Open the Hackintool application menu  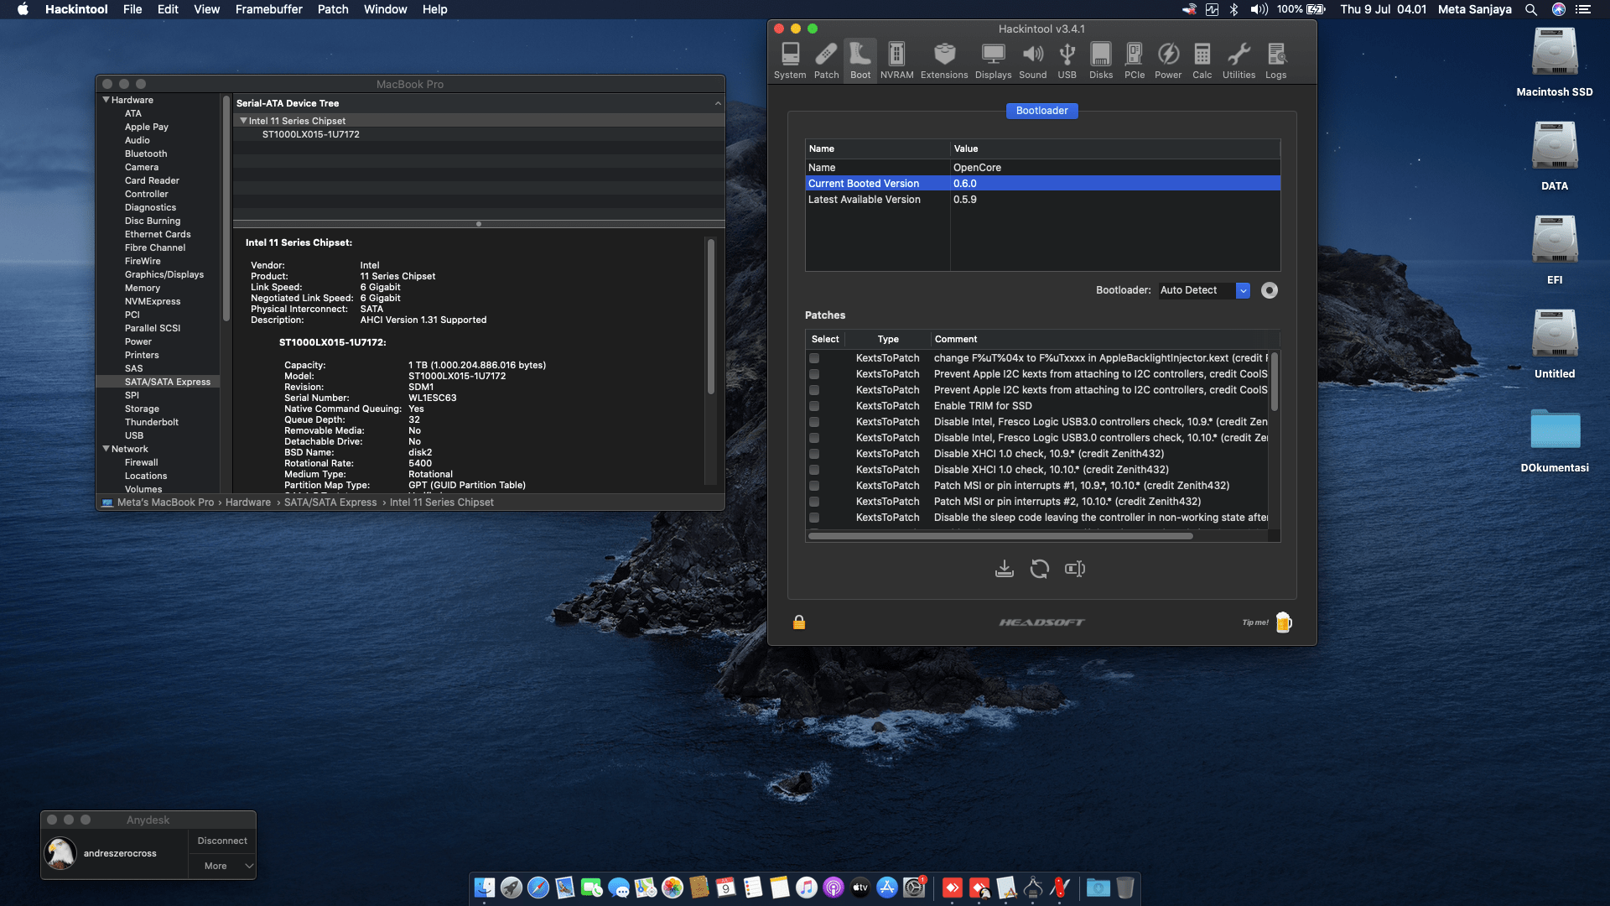point(76,9)
